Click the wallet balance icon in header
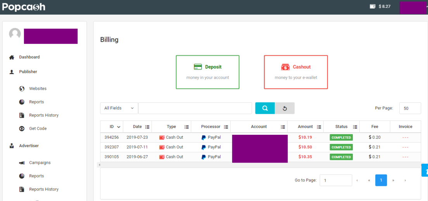 click(x=373, y=7)
